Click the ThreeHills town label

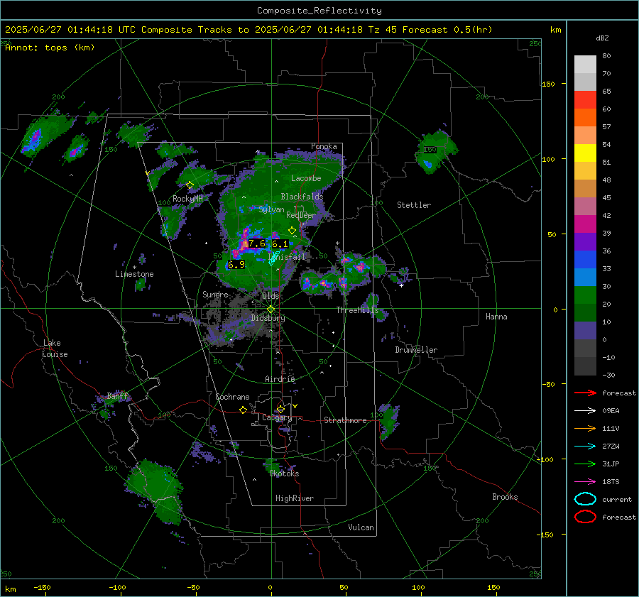pyautogui.click(x=357, y=310)
